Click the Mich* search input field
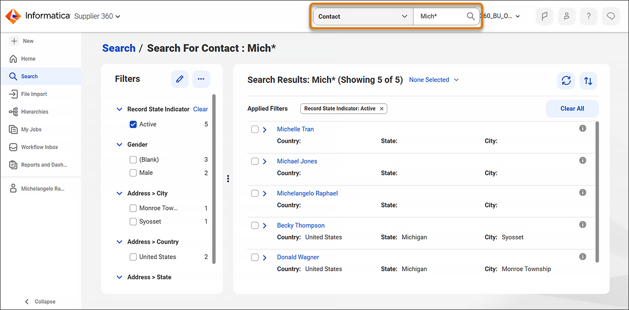The image size is (629, 310). pyautogui.click(x=441, y=16)
